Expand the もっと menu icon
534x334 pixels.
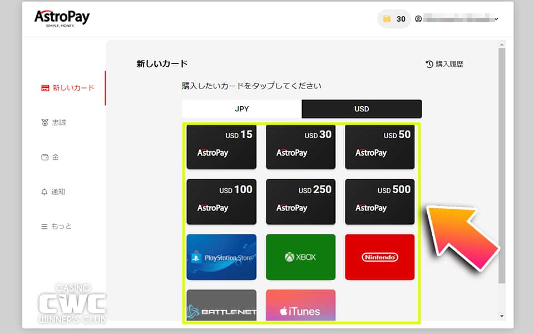click(x=44, y=226)
